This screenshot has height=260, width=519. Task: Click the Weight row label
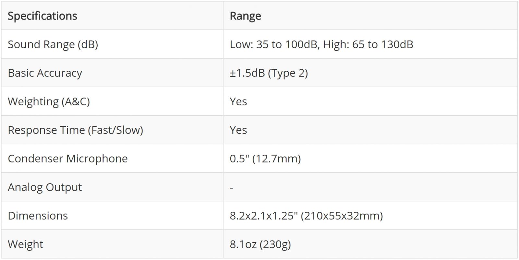tap(25, 244)
